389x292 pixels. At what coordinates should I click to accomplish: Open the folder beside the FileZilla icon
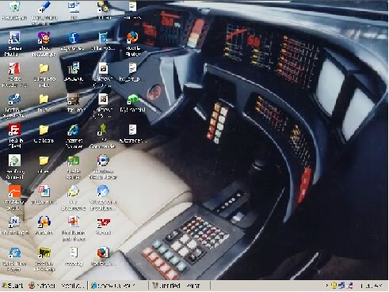(x=44, y=130)
